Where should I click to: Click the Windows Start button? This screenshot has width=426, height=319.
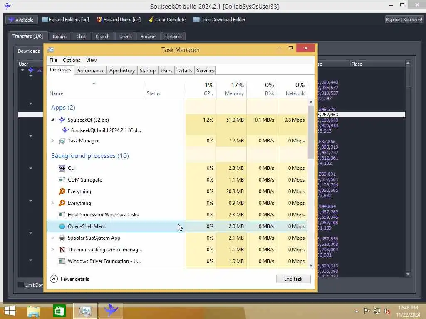tap(10, 311)
